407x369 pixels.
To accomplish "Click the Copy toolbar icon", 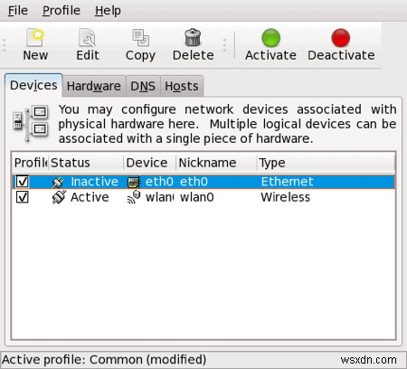I will pyautogui.click(x=140, y=37).
